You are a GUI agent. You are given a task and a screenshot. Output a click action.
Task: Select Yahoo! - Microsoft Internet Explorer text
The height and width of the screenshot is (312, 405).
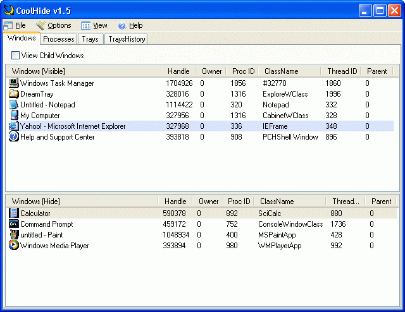click(73, 126)
